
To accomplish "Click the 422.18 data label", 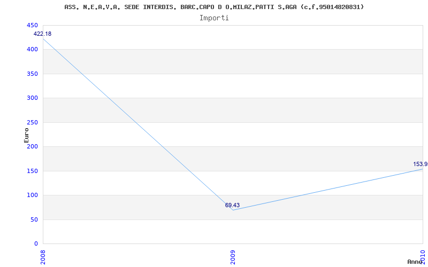I will [42, 34].
